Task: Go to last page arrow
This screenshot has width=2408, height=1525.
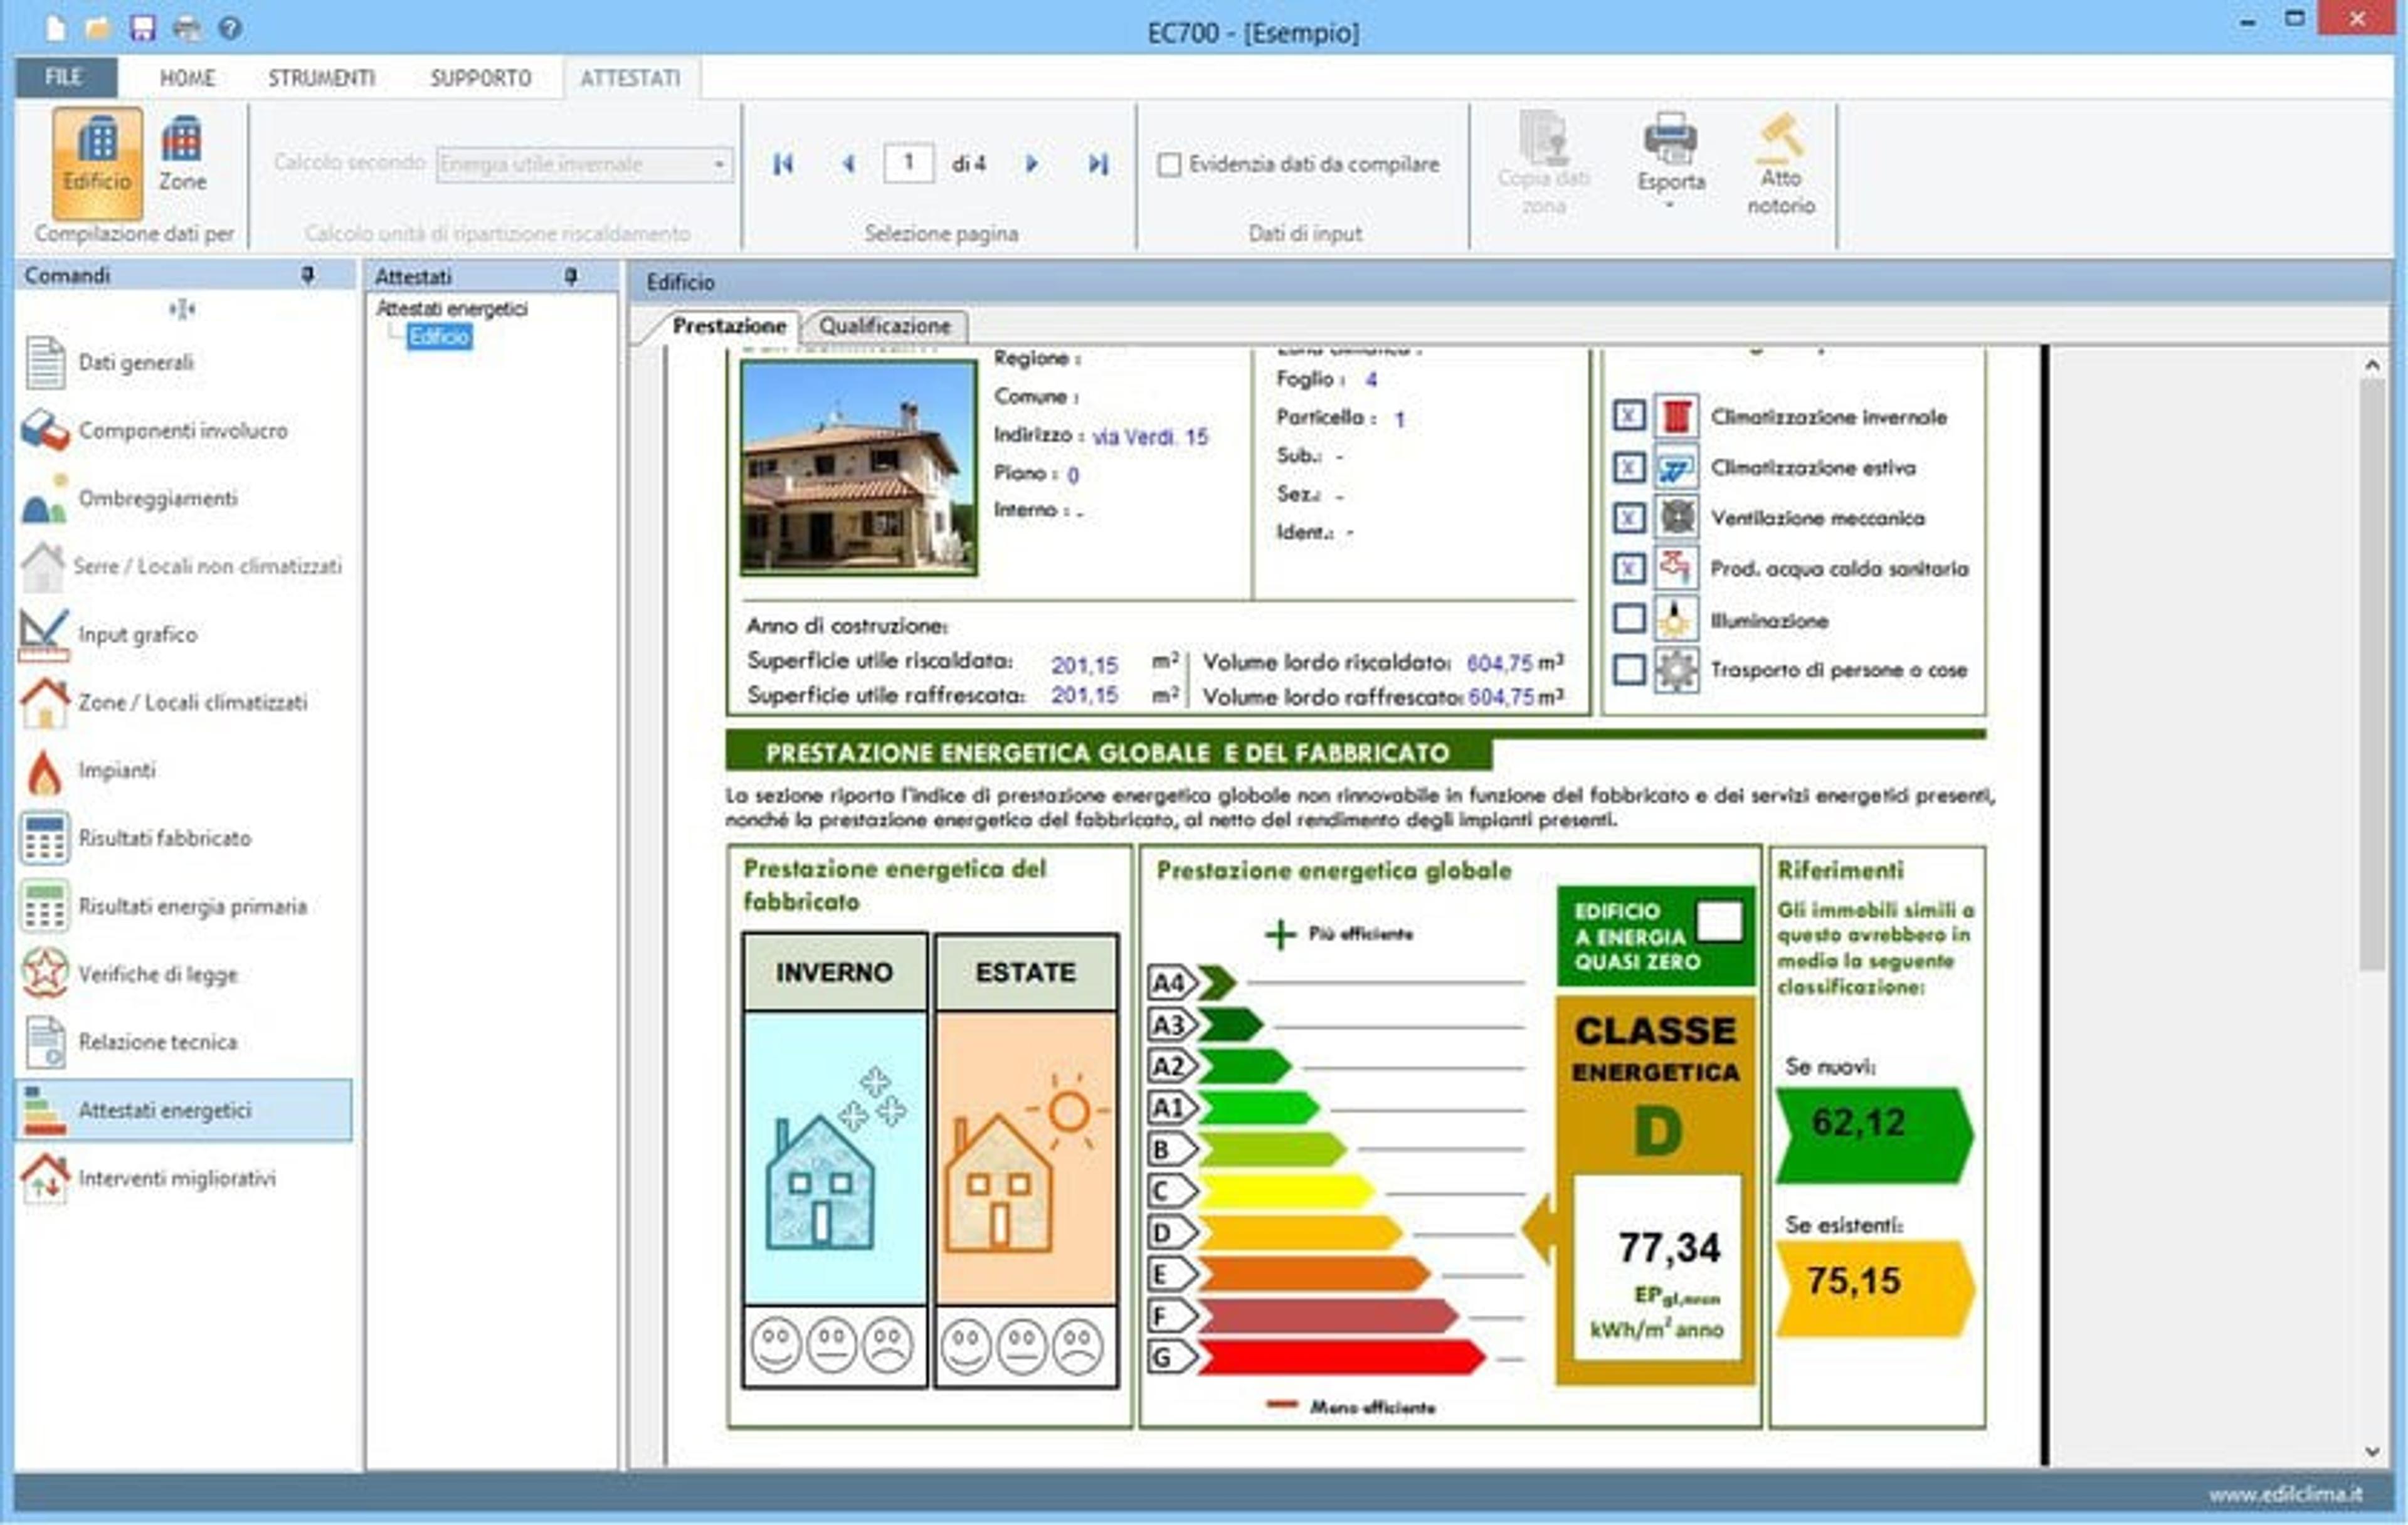Action: pos(1098,164)
